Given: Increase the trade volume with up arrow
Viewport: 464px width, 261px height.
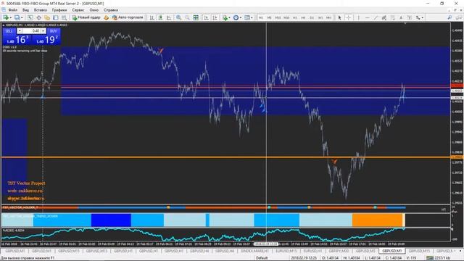Looking at the screenshot, I should (x=43, y=30).
